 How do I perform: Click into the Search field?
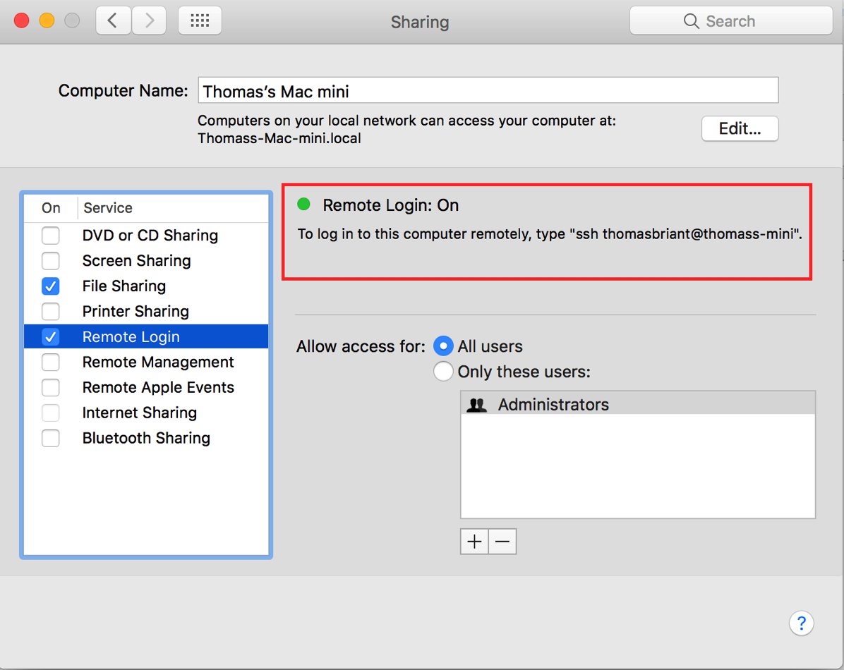731,21
